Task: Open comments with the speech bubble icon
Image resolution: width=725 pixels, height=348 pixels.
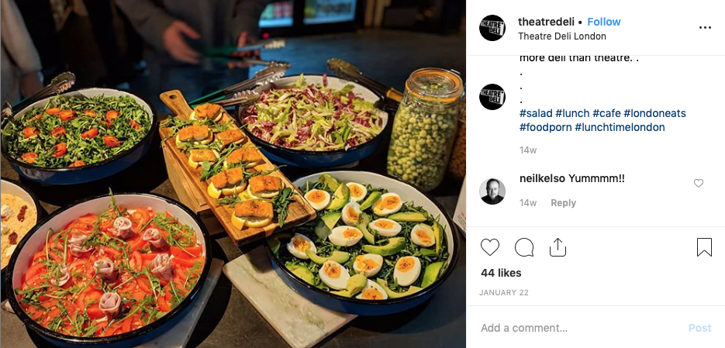Action: (x=524, y=247)
